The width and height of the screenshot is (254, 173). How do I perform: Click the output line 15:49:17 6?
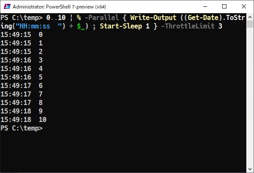pos(22,85)
